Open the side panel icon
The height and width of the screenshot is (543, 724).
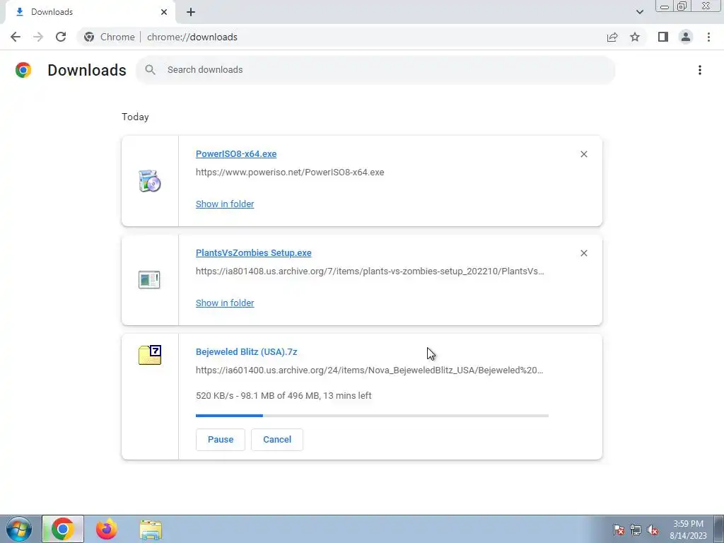663,37
